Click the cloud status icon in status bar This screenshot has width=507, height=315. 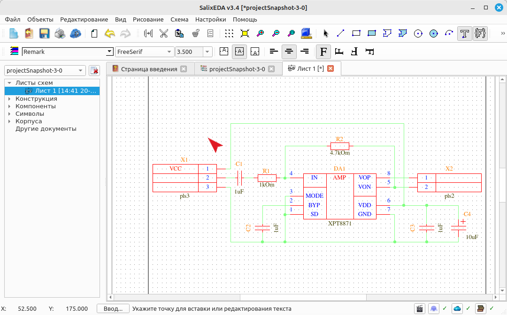(x=457, y=309)
